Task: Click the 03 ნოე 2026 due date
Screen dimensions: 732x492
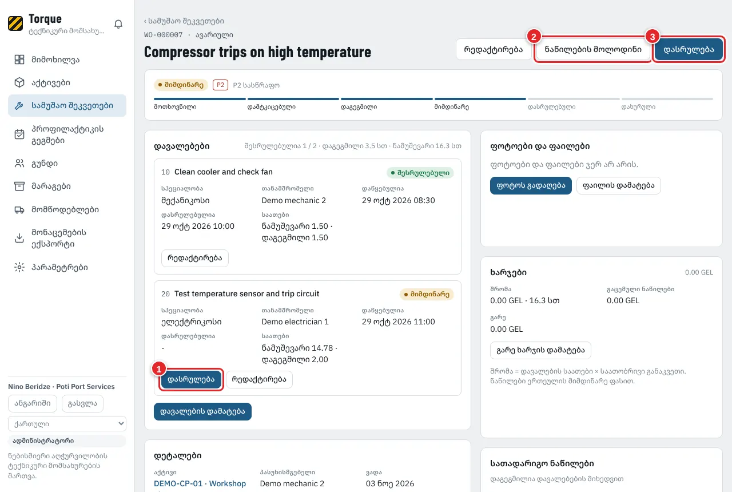Action: point(390,484)
